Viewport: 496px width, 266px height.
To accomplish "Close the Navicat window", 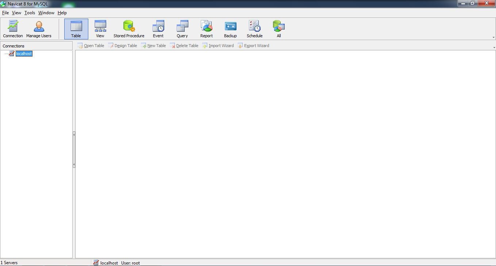I will coord(487,3).
